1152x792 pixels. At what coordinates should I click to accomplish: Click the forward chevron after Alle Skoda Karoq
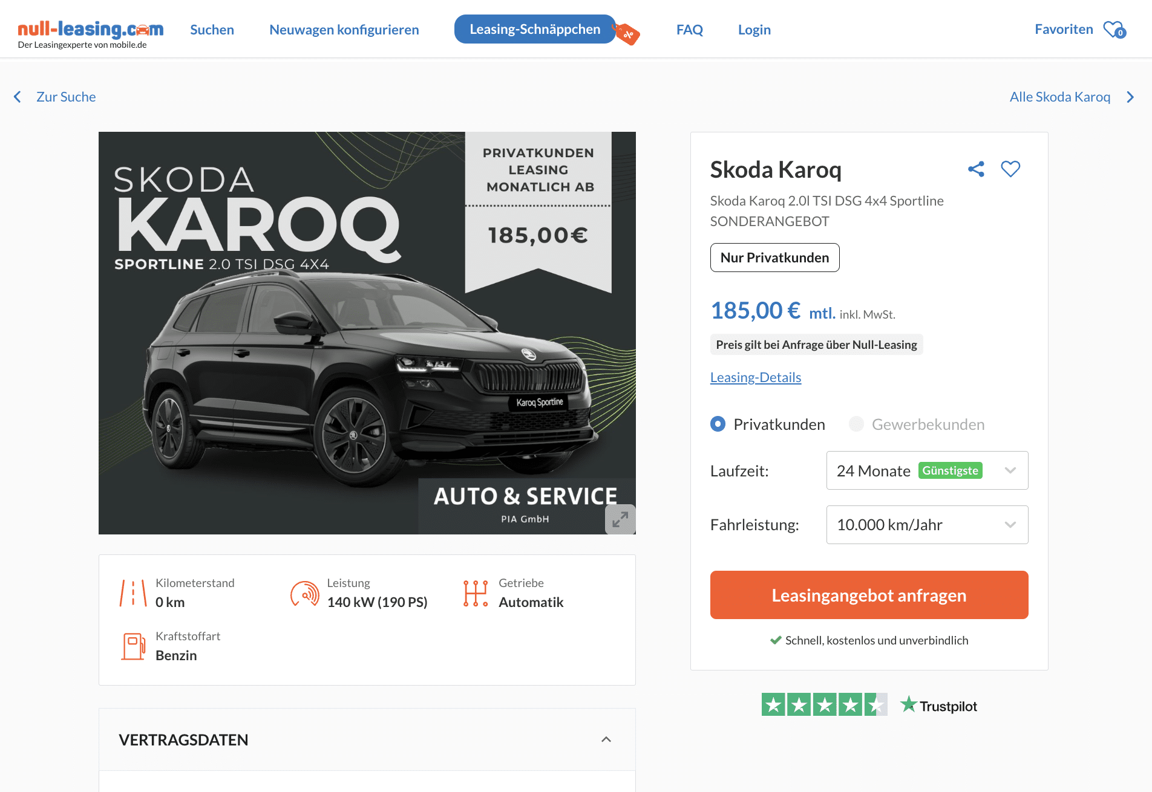click(x=1130, y=97)
